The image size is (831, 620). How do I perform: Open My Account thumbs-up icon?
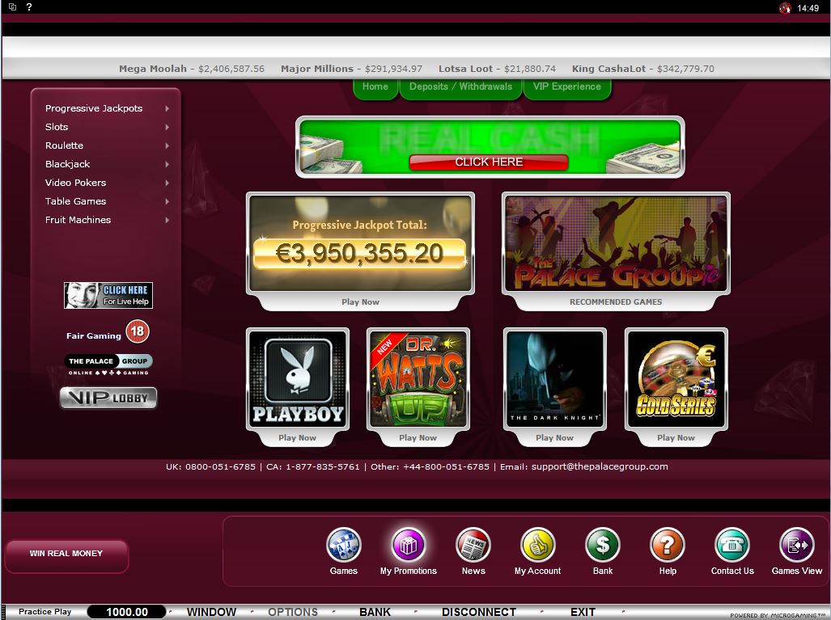pyautogui.click(x=538, y=544)
